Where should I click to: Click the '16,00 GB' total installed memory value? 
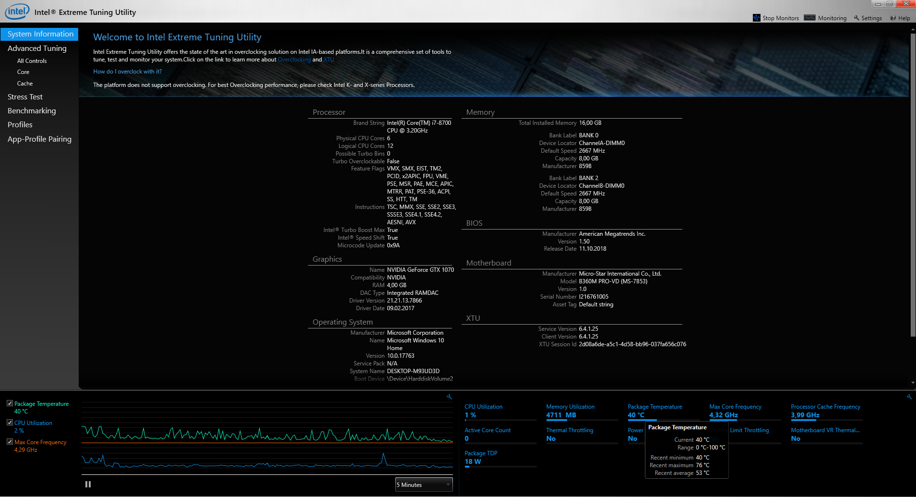pos(590,123)
